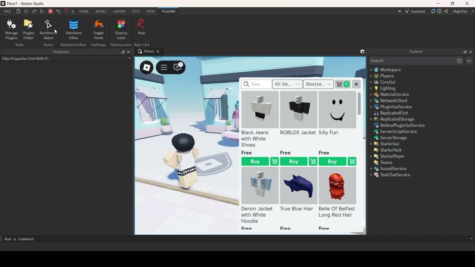
Task: Open the shopping cart showing 0
Action: [x=343, y=84]
